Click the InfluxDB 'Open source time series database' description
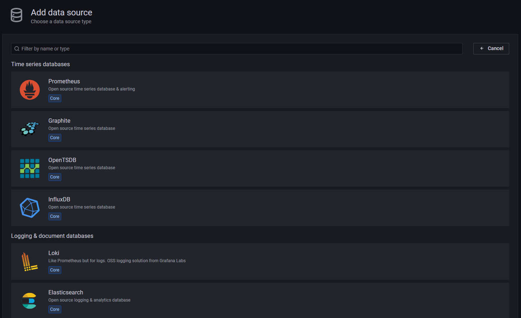This screenshot has height=318, width=521. pos(82,207)
